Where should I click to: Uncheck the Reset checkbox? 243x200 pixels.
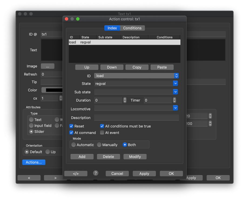pyautogui.click(x=72, y=126)
